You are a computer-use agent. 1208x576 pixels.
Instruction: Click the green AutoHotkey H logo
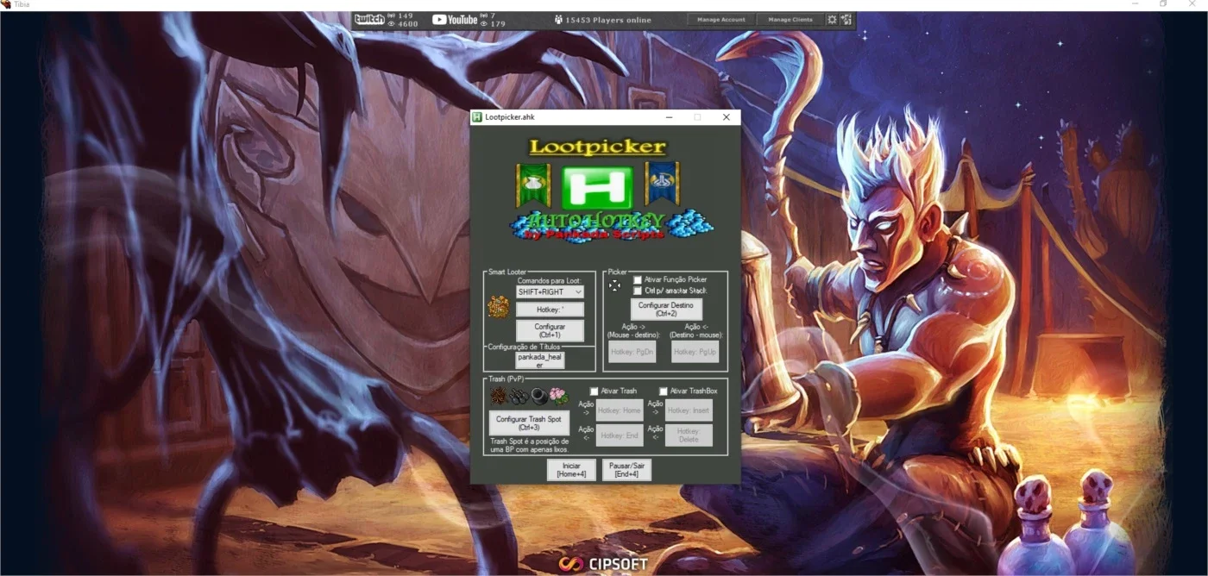pos(597,187)
